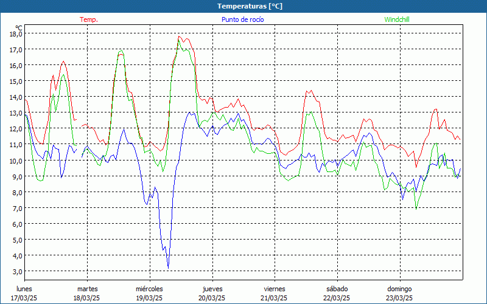487x304 pixels.
Task: Click the 22/03/25 date under sábado
Action: pyautogui.click(x=337, y=298)
